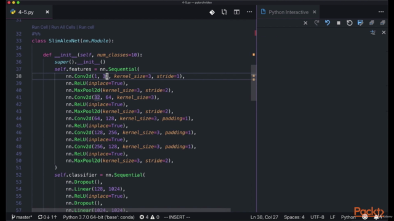
Task: Click the redo icon in Python Interactive toolbar
Action: (x=316, y=23)
